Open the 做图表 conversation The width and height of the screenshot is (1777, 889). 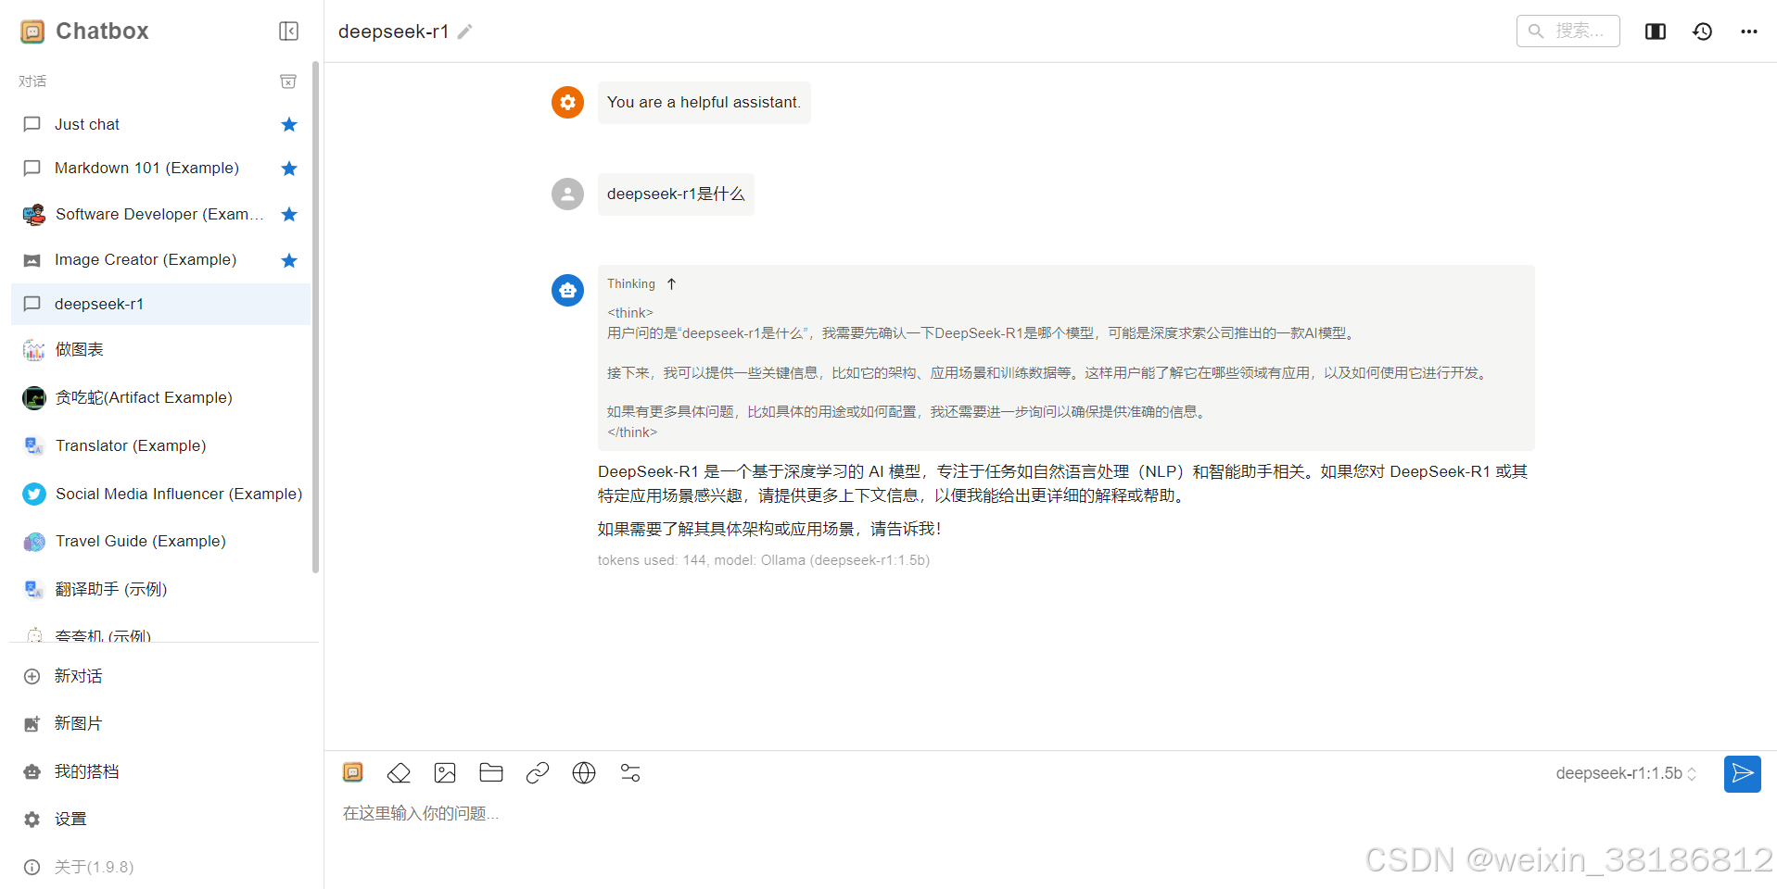(x=160, y=349)
